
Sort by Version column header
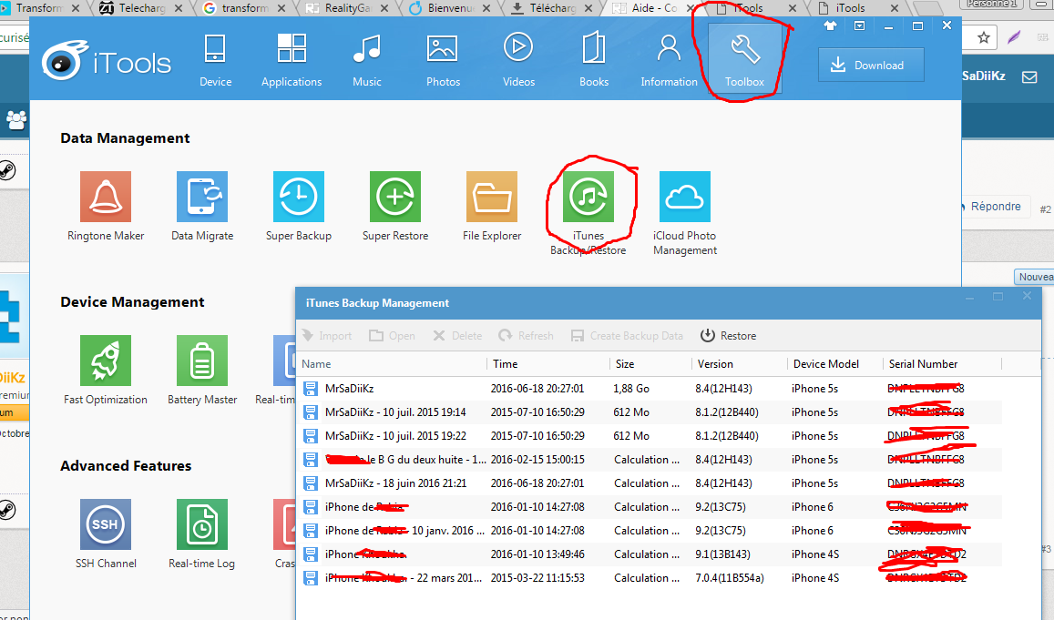[740, 363]
